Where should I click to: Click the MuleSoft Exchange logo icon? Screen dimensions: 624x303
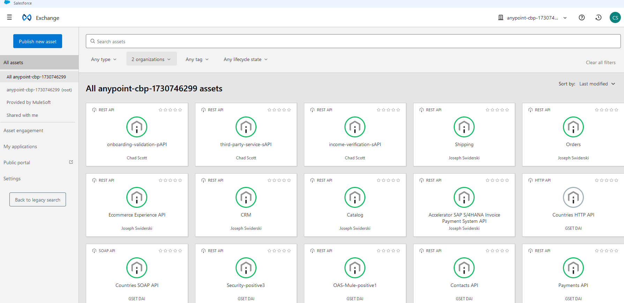(27, 18)
